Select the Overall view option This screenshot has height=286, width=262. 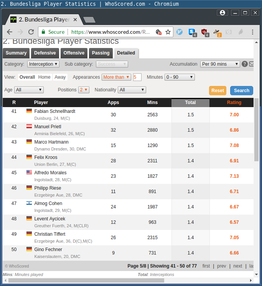tap(27, 77)
